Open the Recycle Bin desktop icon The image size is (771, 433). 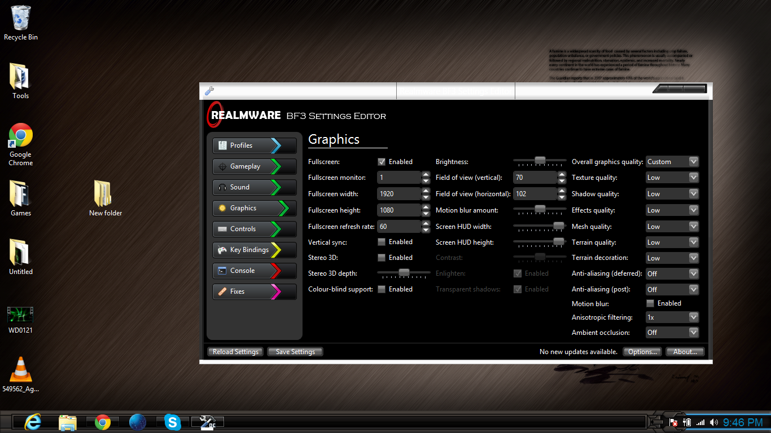(x=21, y=23)
